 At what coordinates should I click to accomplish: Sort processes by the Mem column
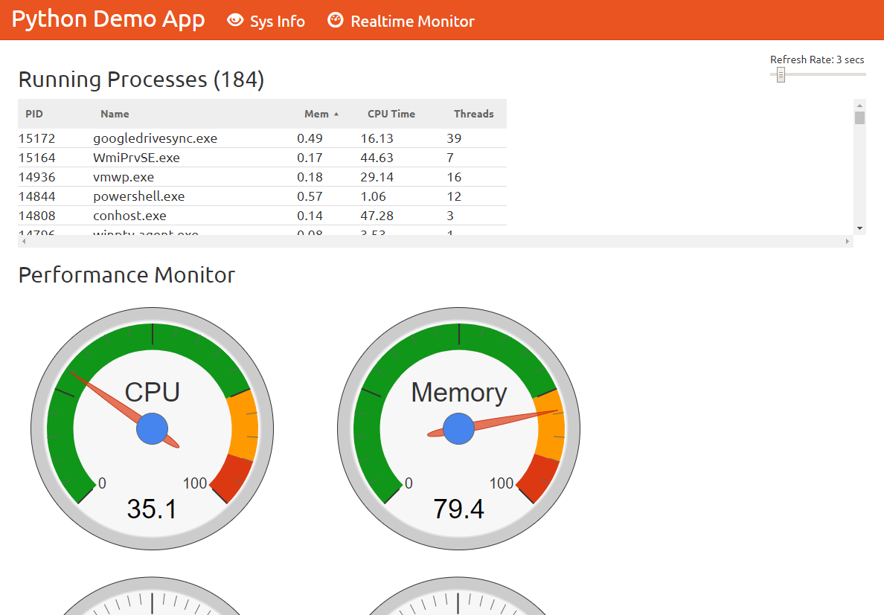click(x=316, y=114)
